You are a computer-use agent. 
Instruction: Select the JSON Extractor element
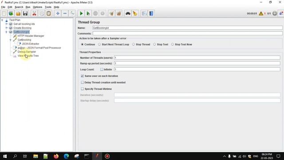pyautogui.click(x=30, y=44)
